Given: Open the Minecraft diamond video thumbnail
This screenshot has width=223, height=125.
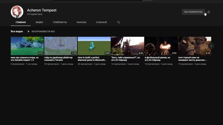Looking at the screenshot, I should 94,46.
